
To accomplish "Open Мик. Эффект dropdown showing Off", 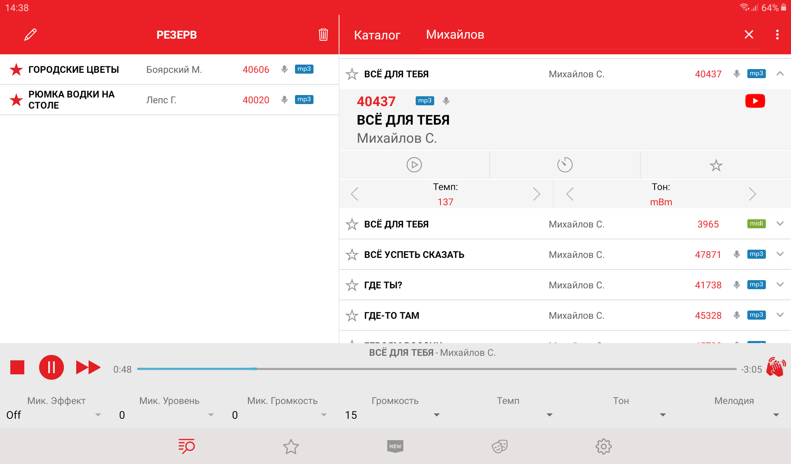I will 54,415.
